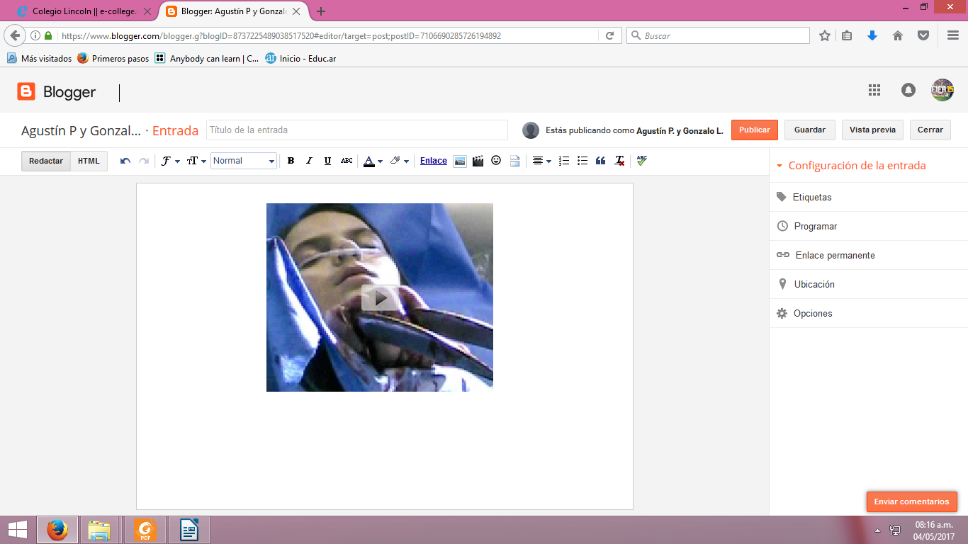Viewport: 968px width, 544px height.
Task: Switch to HTML editing mode
Action: tap(89, 161)
